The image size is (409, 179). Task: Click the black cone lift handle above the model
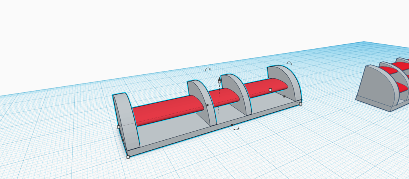[219, 78]
